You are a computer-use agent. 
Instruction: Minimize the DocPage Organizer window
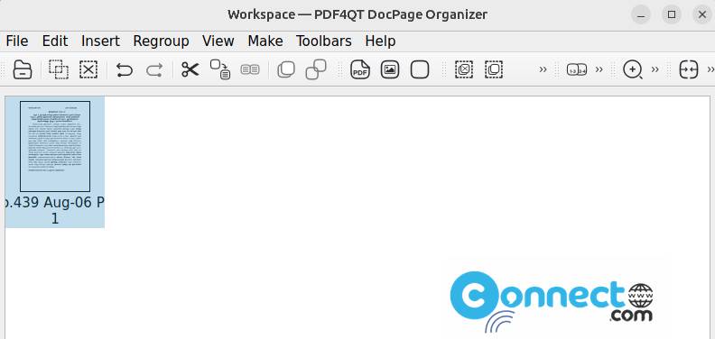pos(641,14)
